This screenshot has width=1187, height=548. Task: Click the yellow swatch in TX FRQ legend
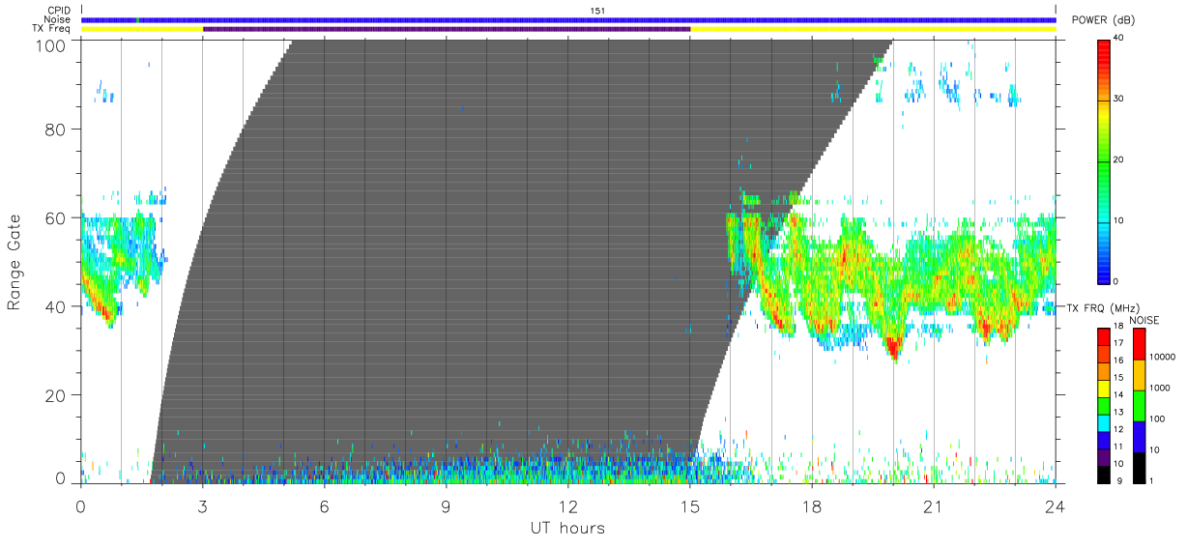[x=1104, y=388]
